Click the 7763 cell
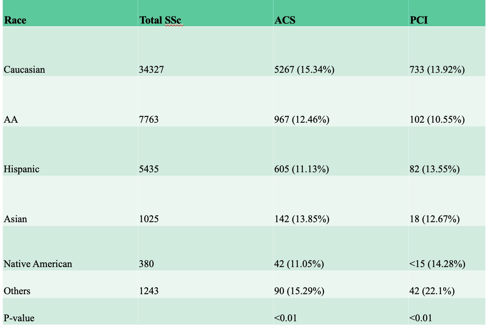Screen dimensions: 487x329 click(x=149, y=120)
